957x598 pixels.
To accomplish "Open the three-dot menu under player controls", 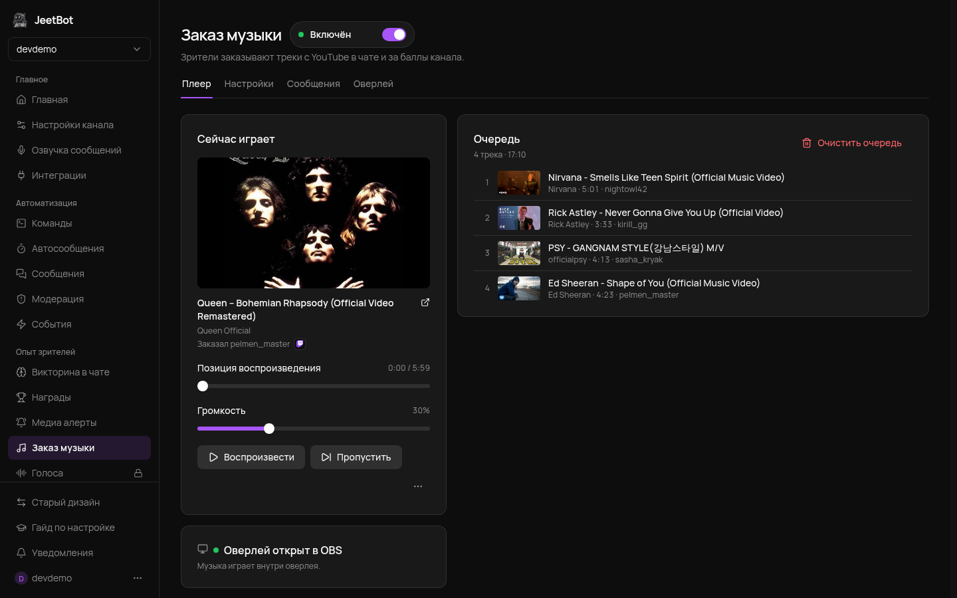I will (x=418, y=486).
